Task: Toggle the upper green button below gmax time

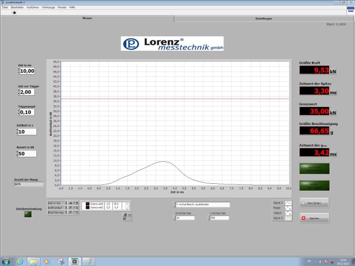Action: 314,168
